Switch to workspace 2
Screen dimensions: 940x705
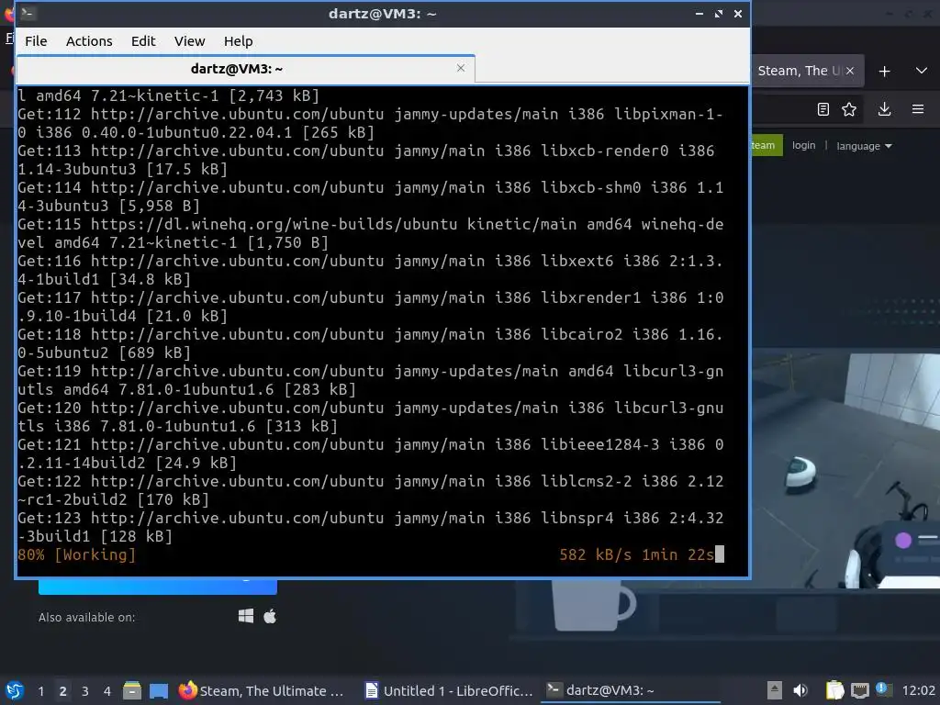pyautogui.click(x=62, y=691)
